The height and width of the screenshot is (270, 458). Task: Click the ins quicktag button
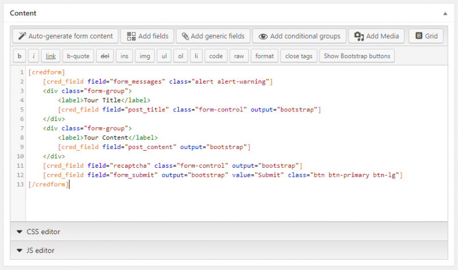[x=125, y=56]
